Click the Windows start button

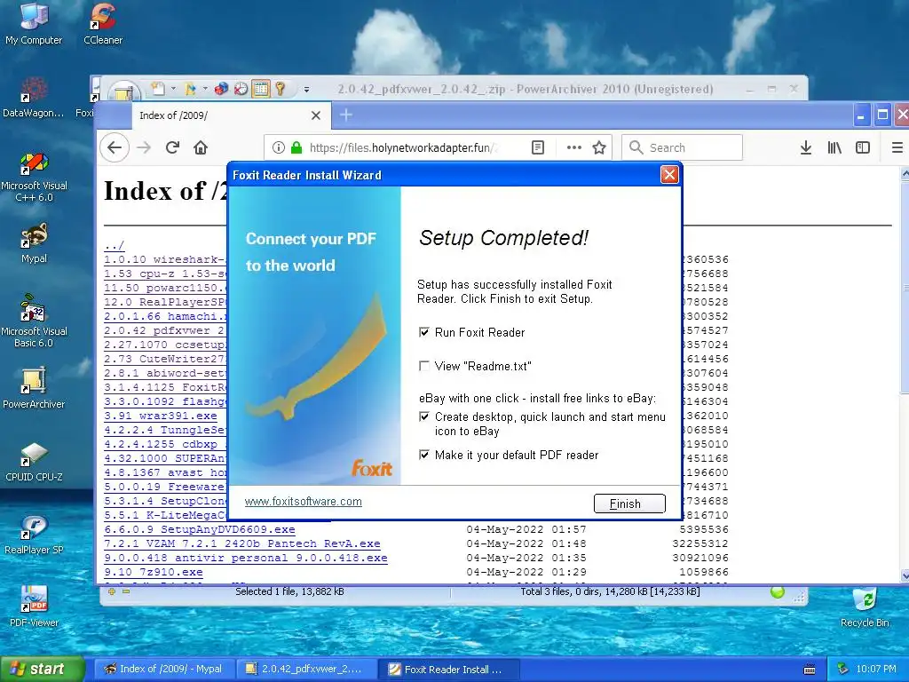pyautogui.click(x=42, y=669)
